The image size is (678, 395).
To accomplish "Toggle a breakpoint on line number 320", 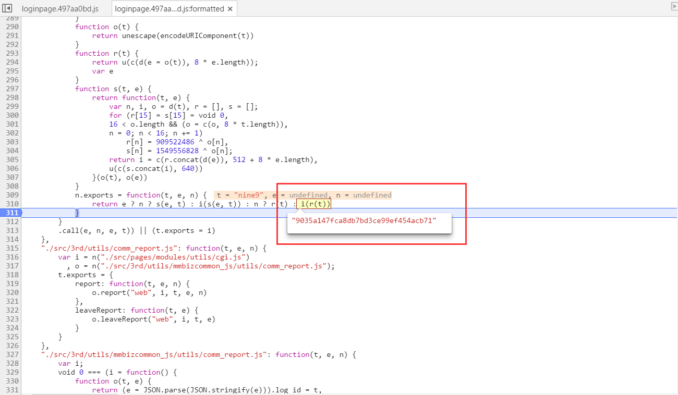I will (x=13, y=292).
